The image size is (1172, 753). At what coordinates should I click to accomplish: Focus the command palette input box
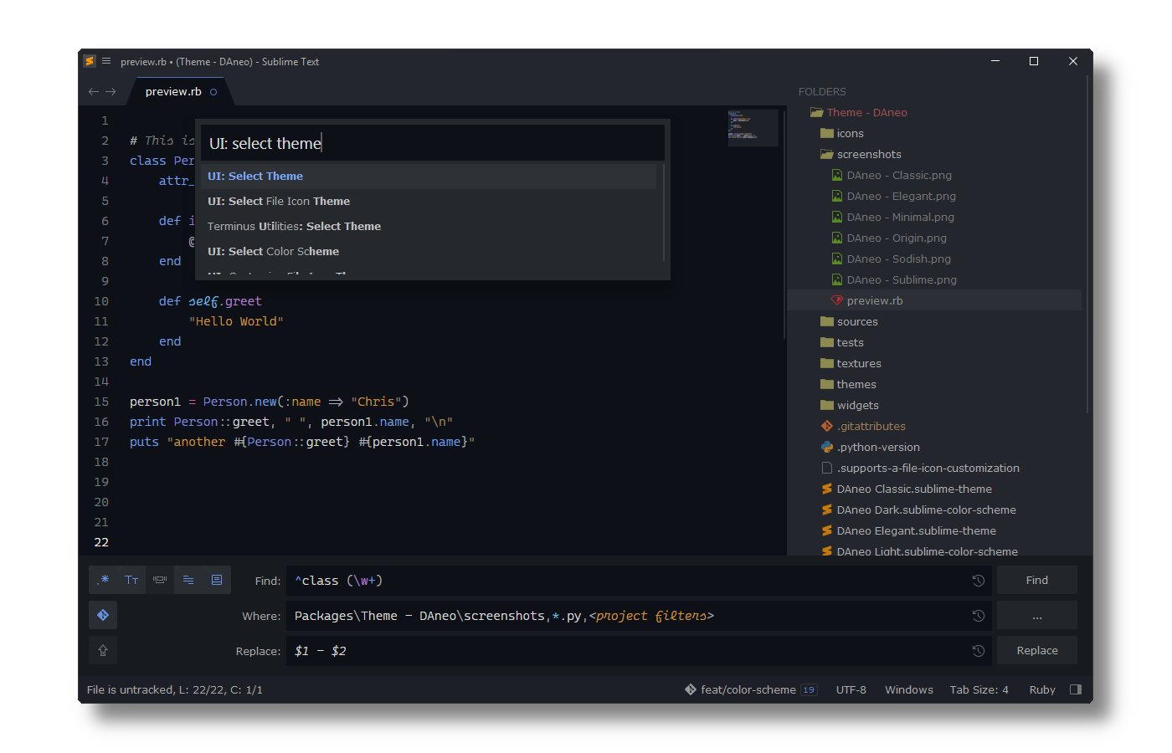[433, 143]
